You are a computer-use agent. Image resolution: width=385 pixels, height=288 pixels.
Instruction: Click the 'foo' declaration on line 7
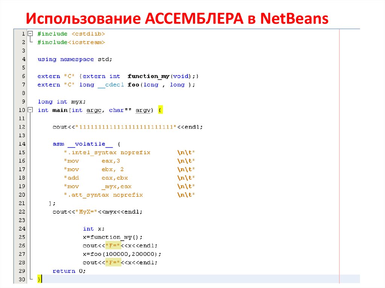tap(133, 84)
